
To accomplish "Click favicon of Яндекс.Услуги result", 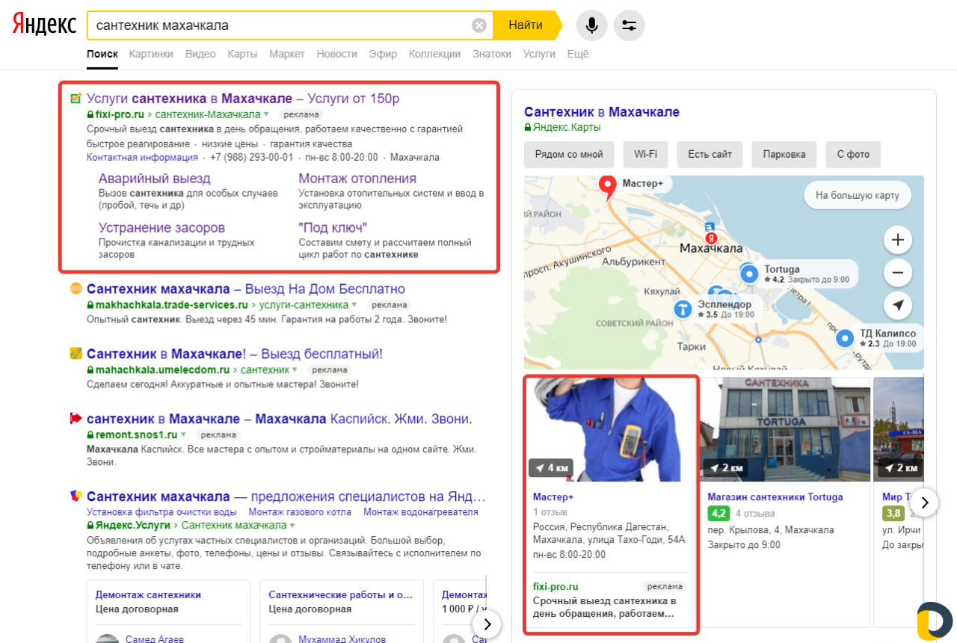I will (76, 496).
